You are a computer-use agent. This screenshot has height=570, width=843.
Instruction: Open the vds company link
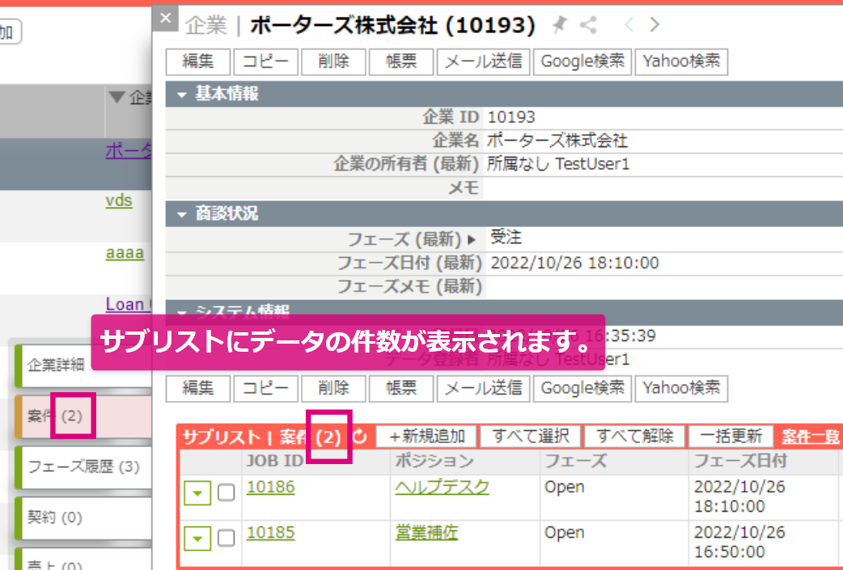(119, 201)
